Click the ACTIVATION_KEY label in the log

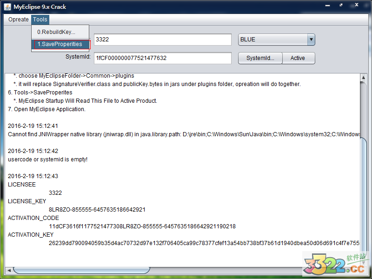pyautogui.click(x=31, y=235)
